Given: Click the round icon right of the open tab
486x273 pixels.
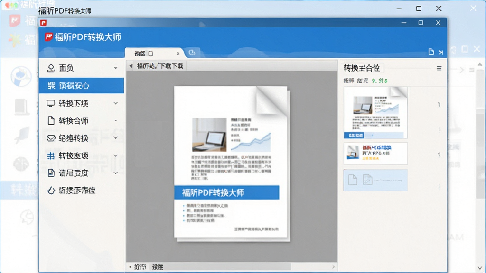Looking at the screenshot, I should coord(192,52).
